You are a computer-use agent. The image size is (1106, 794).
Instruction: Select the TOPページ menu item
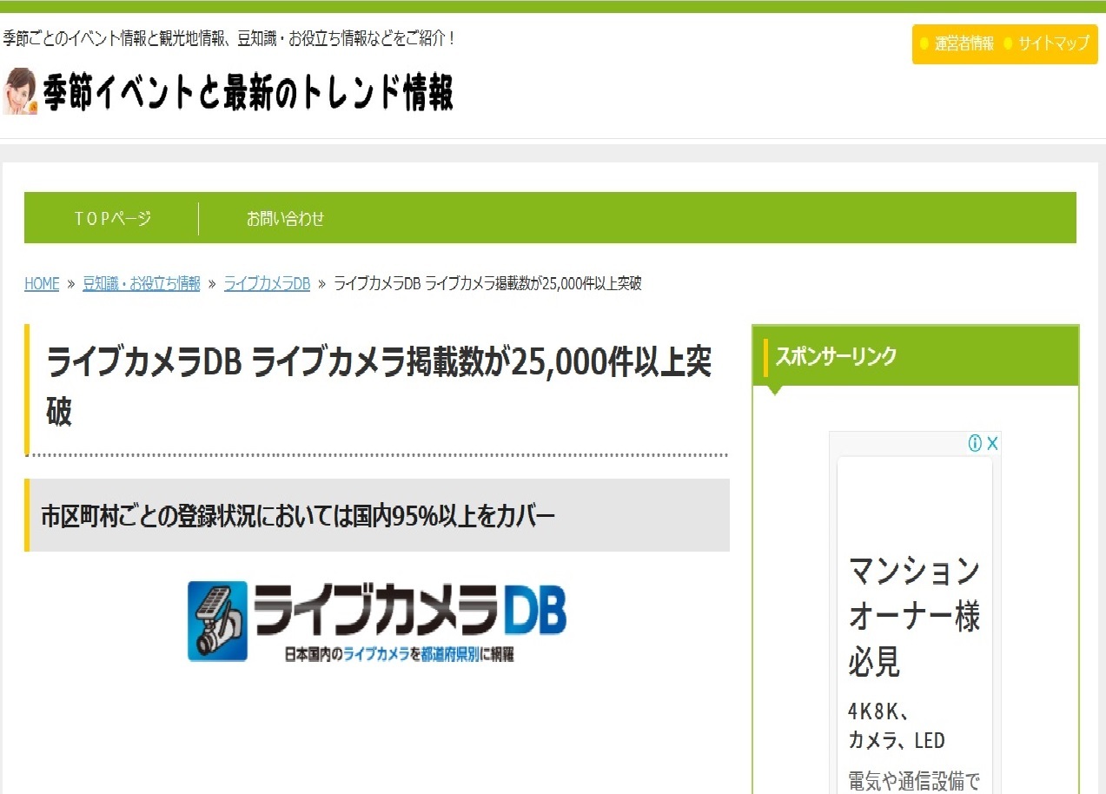(112, 219)
